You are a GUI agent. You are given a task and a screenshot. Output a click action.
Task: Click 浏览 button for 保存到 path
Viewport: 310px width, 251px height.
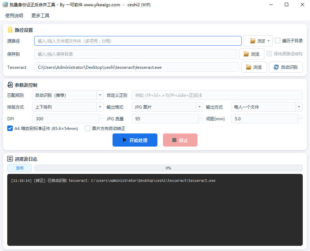point(251,54)
